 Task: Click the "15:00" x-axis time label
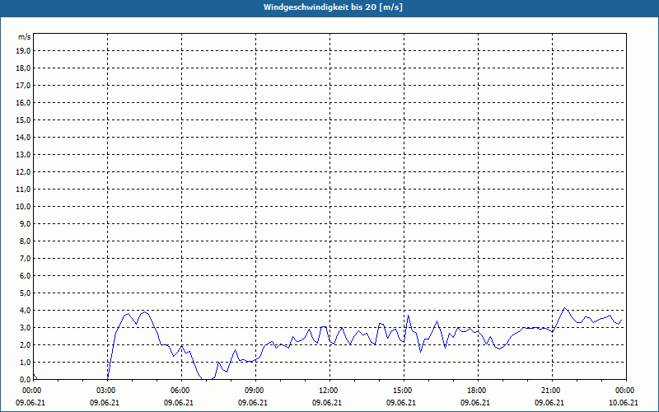tap(402, 391)
